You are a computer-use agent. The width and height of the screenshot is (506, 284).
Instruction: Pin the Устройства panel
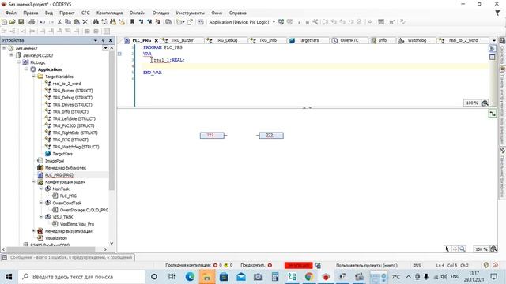104,40
